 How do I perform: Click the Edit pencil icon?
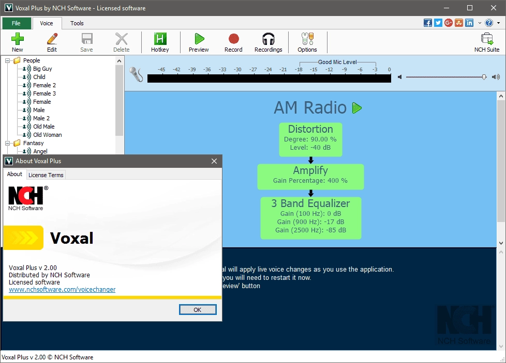point(52,39)
